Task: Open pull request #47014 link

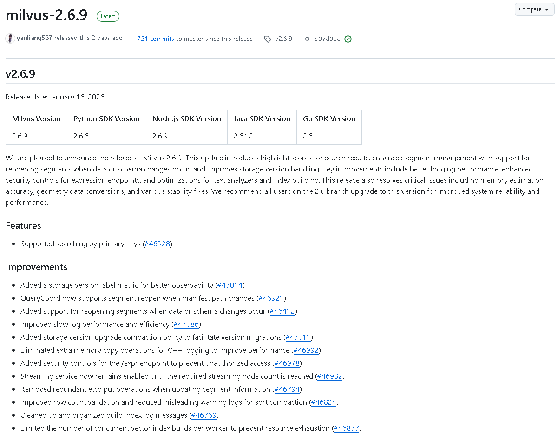Action: pos(230,285)
